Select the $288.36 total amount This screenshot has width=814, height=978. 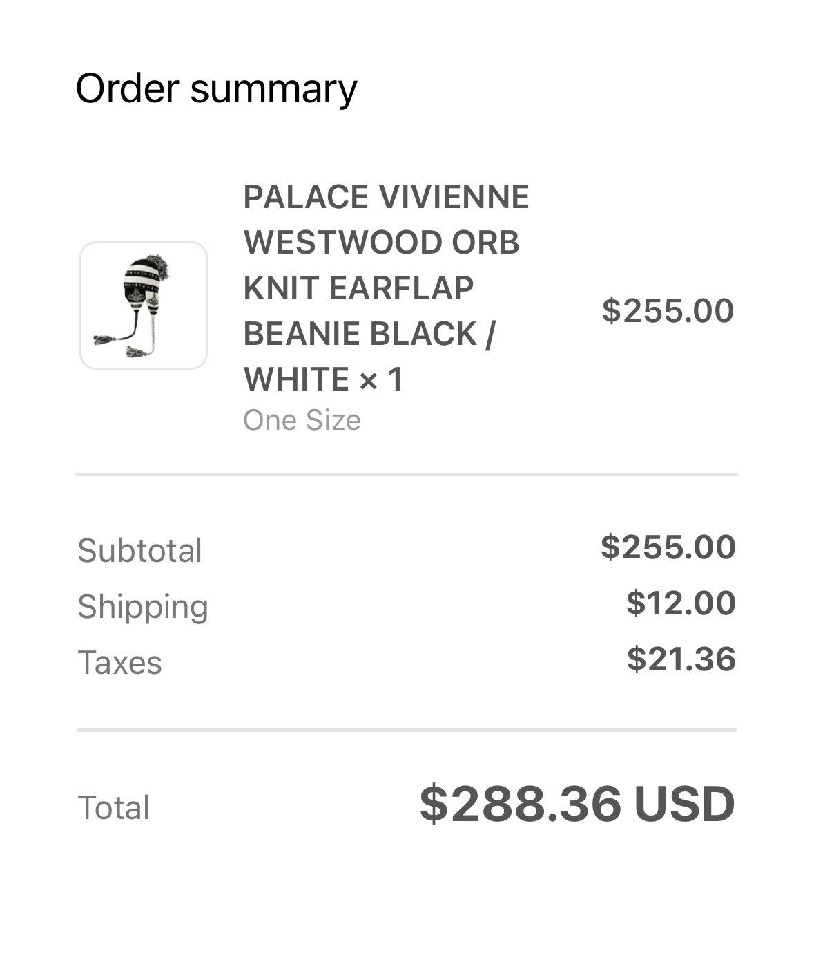tap(521, 804)
